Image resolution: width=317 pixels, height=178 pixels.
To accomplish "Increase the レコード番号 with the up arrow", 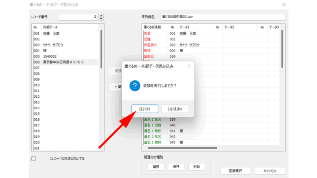I will tap(102, 15).
